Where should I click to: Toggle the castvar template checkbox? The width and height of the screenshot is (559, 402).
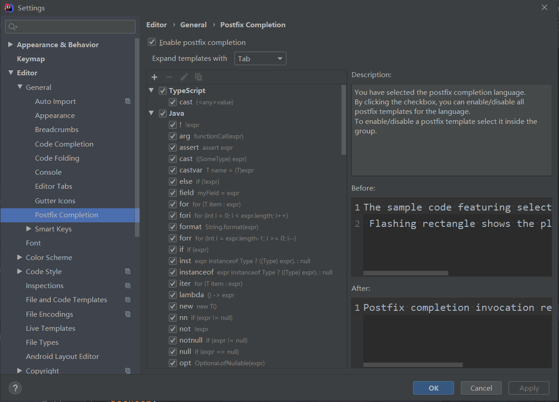[x=173, y=170]
